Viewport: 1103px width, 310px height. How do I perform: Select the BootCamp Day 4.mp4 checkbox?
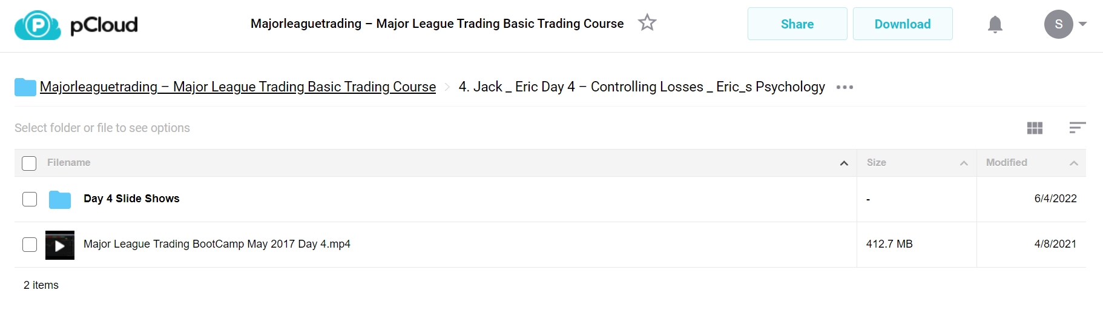coord(30,245)
